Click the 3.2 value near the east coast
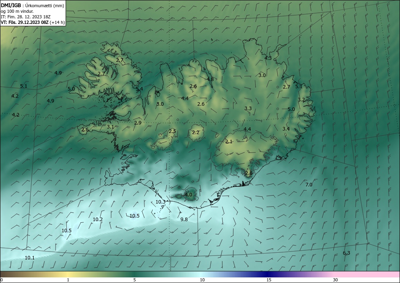 [x=301, y=100]
